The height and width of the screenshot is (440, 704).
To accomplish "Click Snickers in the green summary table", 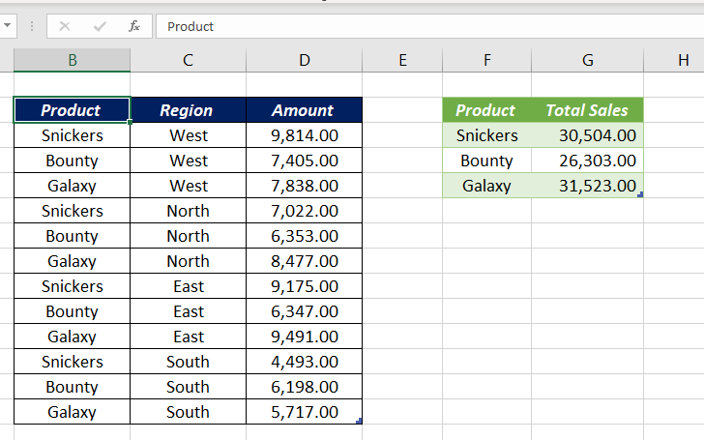I will [x=487, y=135].
